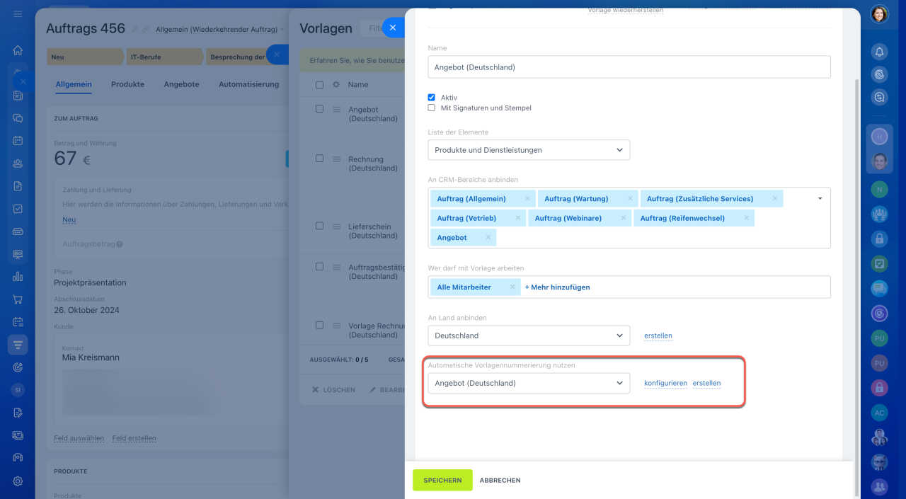The width and height of the screenshot is (906, 499).
Task: Open the workgroups people icon in left sidebar
Action: point(18,164)
